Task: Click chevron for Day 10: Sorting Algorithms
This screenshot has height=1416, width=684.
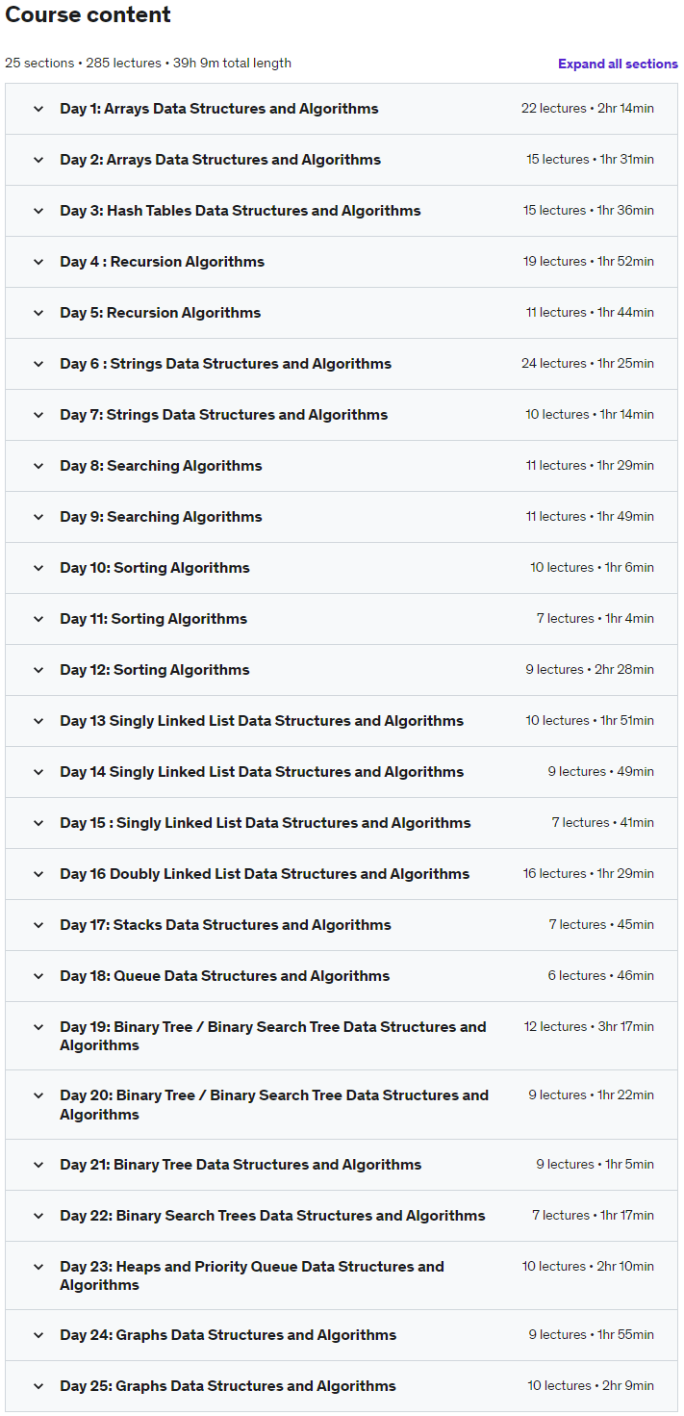Action: [38, 568]
